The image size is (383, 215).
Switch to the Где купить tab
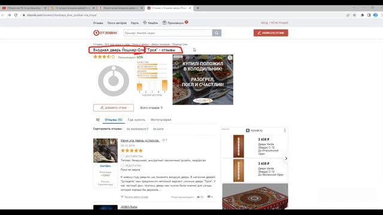[136, 120]
